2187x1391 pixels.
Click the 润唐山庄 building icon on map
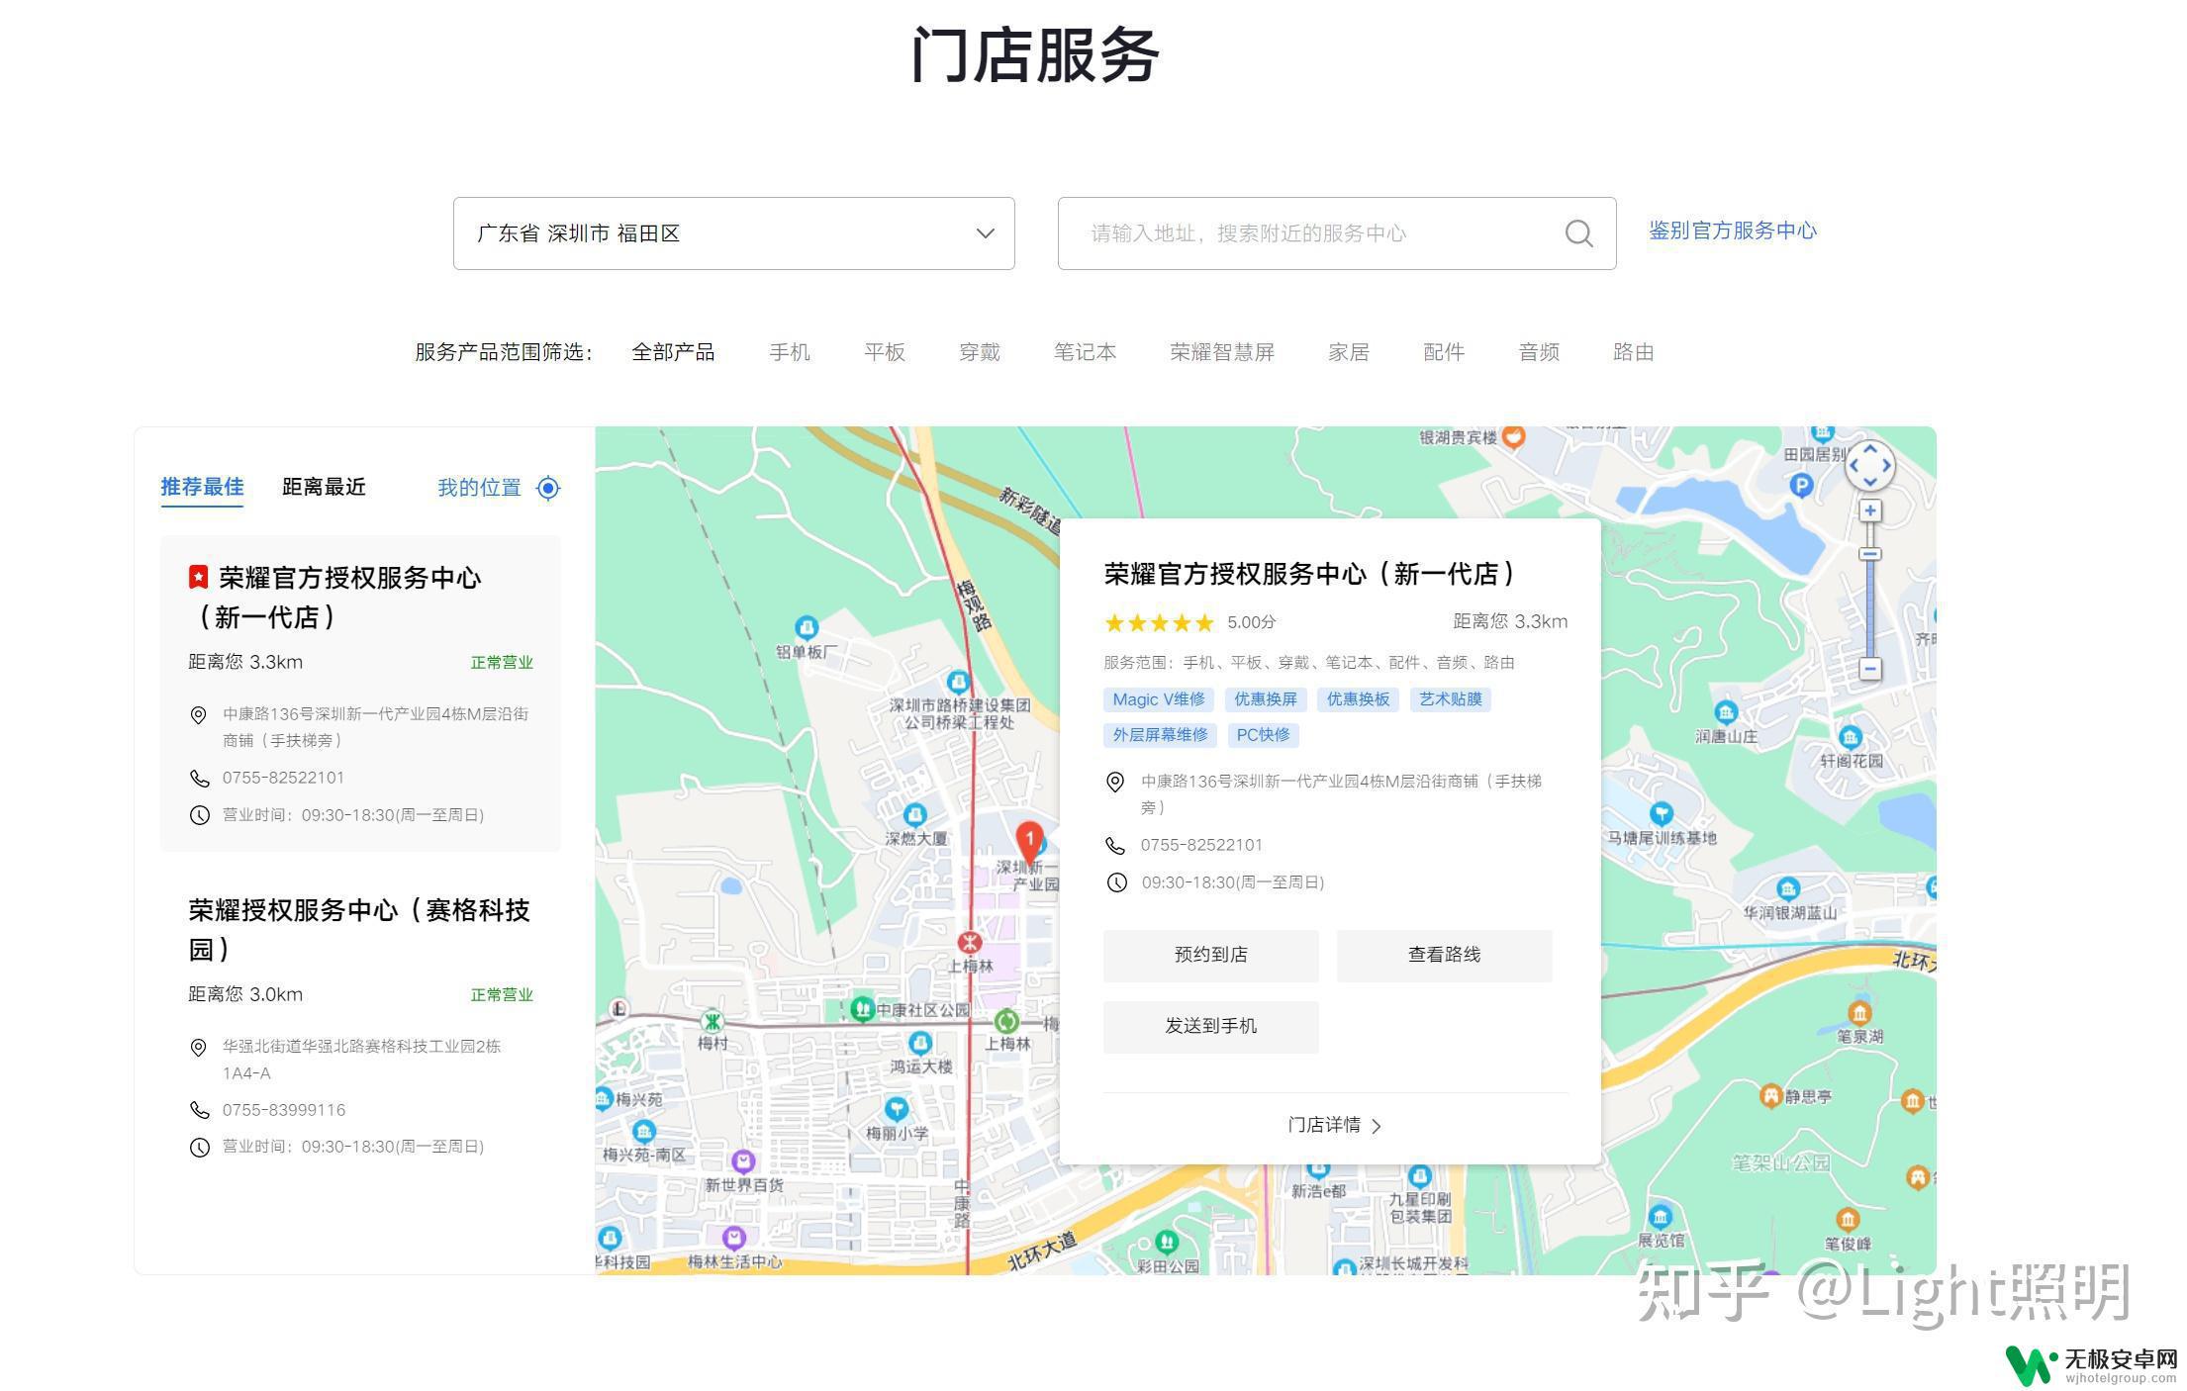tap(1726, 712)
